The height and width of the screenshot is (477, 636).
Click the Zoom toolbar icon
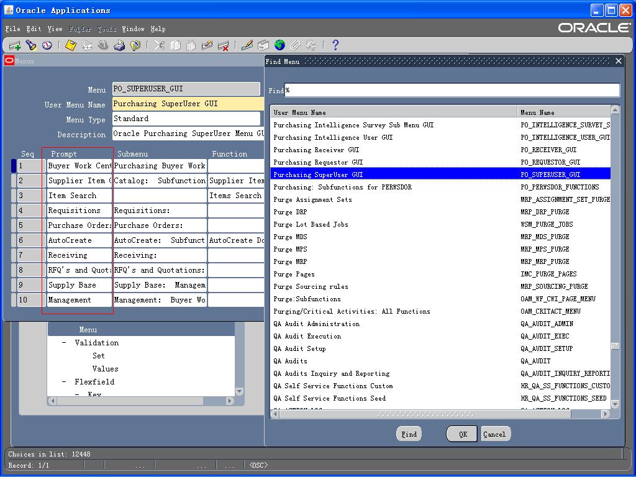pos(263,45)
